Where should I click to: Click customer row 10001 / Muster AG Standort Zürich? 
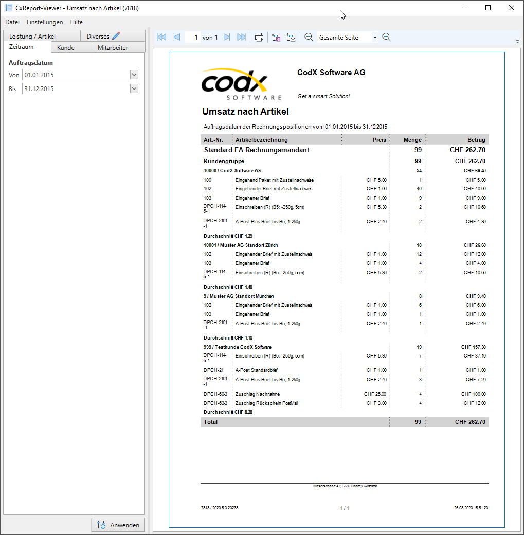pyautogui.click(x=345, y=245)
